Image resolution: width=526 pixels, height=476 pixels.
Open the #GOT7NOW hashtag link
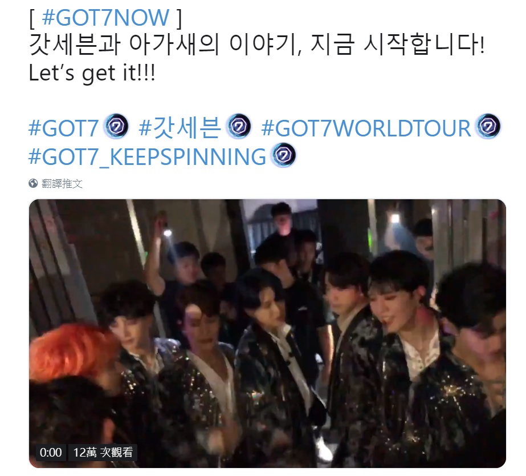click(x=105, y=18)
